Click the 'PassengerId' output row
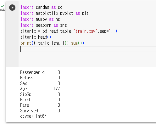 click(x=40, y=72)
